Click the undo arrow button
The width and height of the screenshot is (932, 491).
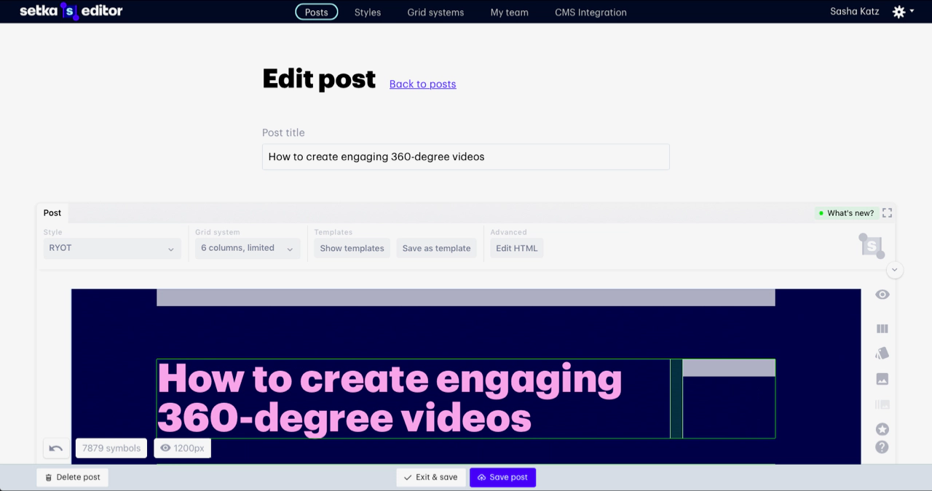(x=56, y=448)
